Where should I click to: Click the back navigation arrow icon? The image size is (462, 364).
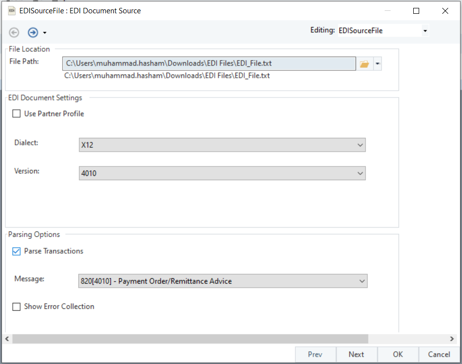tap(14, 33)
